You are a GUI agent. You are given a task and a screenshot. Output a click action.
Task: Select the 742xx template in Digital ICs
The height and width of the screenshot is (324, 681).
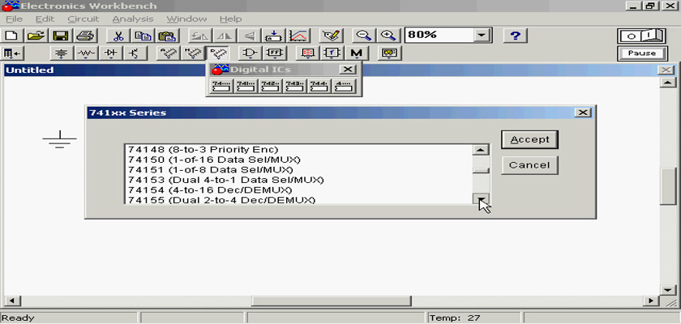point(271,86)
